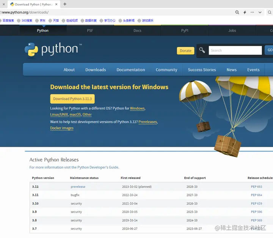The width and height of the screenshot is (273, 238).
Task: Open the Python Developer's Guide link
Action: click(98, 167)
